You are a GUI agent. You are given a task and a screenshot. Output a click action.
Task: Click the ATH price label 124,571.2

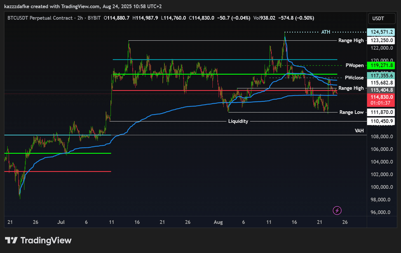pyautogui.click(x=381, y=32)
